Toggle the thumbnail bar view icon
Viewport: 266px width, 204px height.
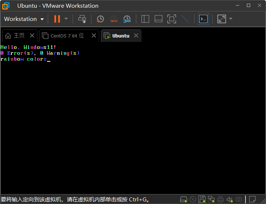(x=158, y=19)
